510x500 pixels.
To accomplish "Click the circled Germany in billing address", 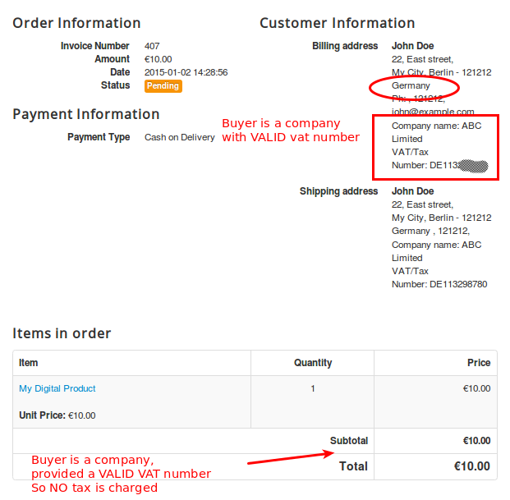I will pyautogui.click(x=411, y=85).
